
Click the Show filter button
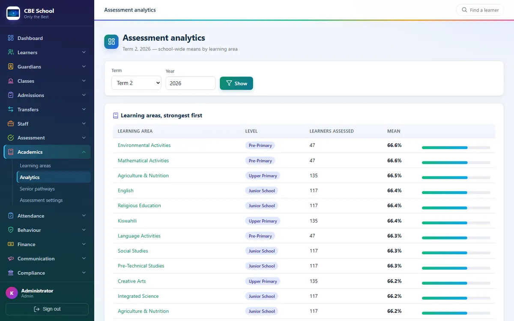pyautogui.click(x=236, y=83)
